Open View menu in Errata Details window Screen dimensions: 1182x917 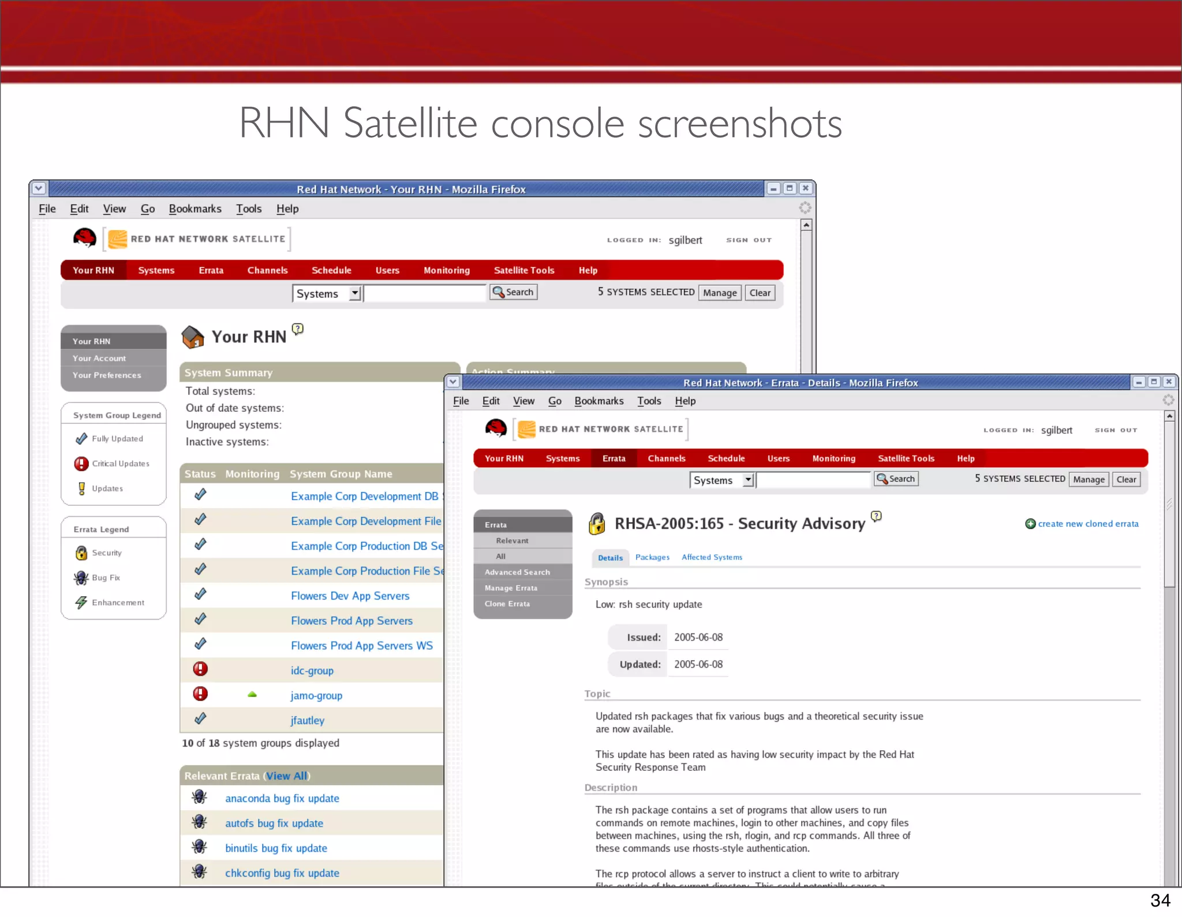[x=523, y=401]
